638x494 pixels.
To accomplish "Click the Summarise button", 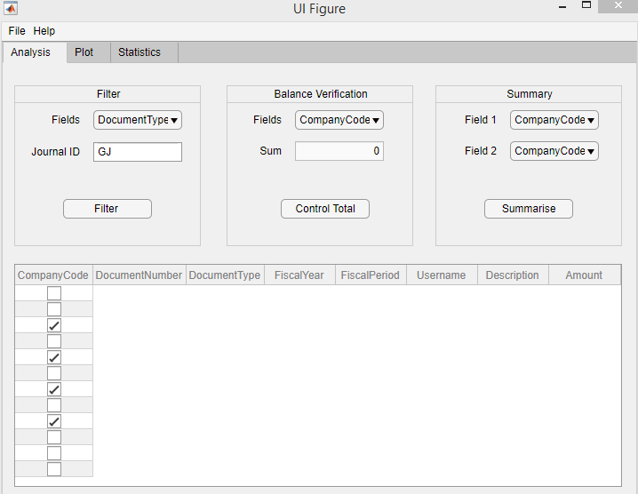I will [529, 209].
